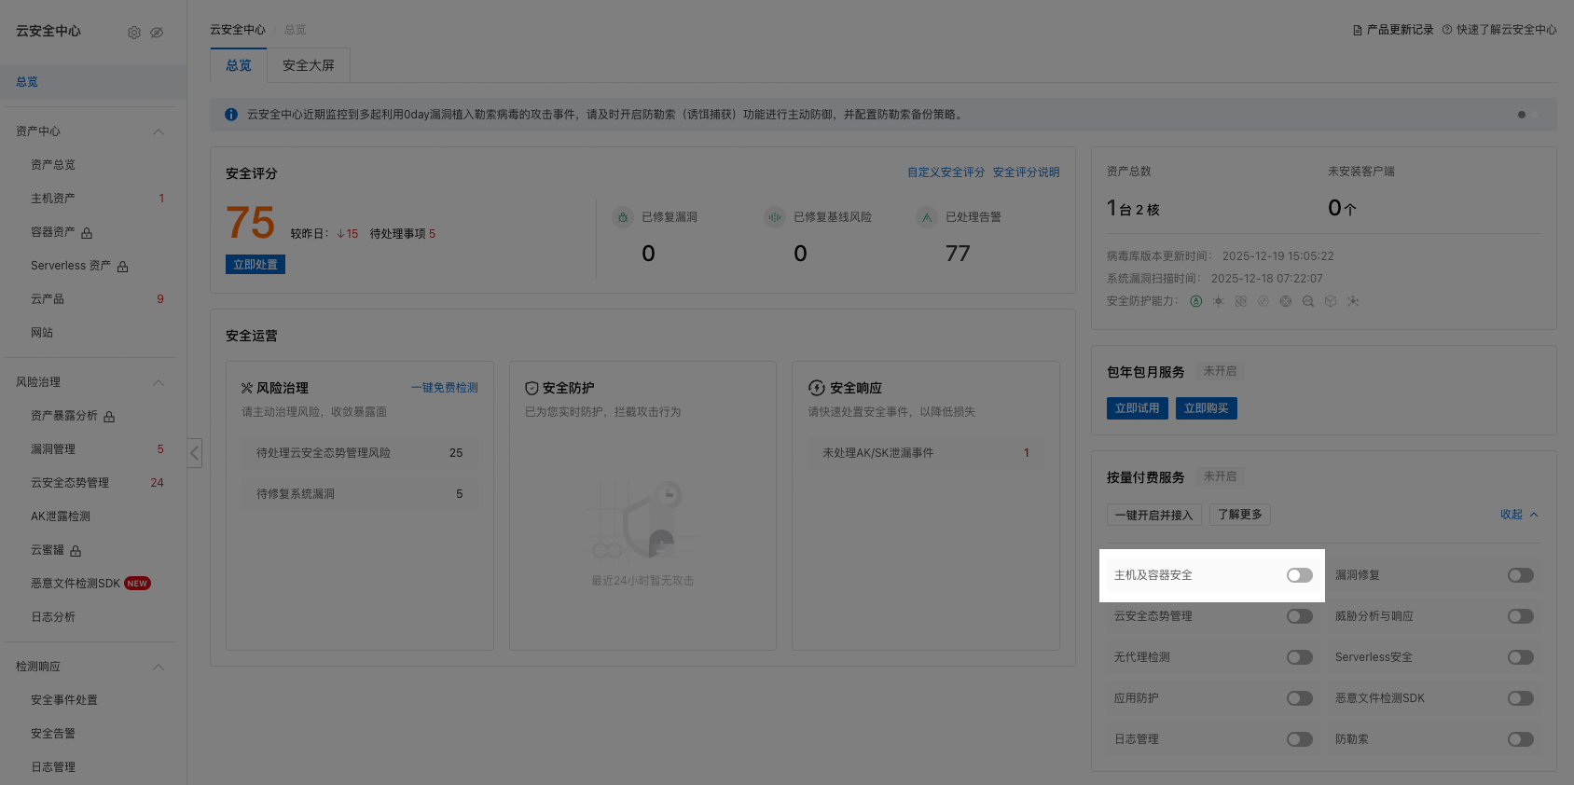Click lock icon next to 容器资产
The image size is (1574, 785).
[87, 233]
